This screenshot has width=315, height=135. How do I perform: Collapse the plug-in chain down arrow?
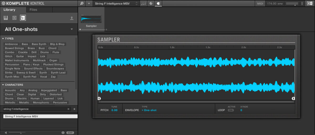click(x=80, y=30)
